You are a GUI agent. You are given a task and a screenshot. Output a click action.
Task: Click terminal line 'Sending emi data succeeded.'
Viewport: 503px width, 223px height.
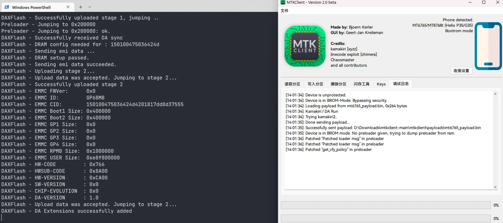59,65
